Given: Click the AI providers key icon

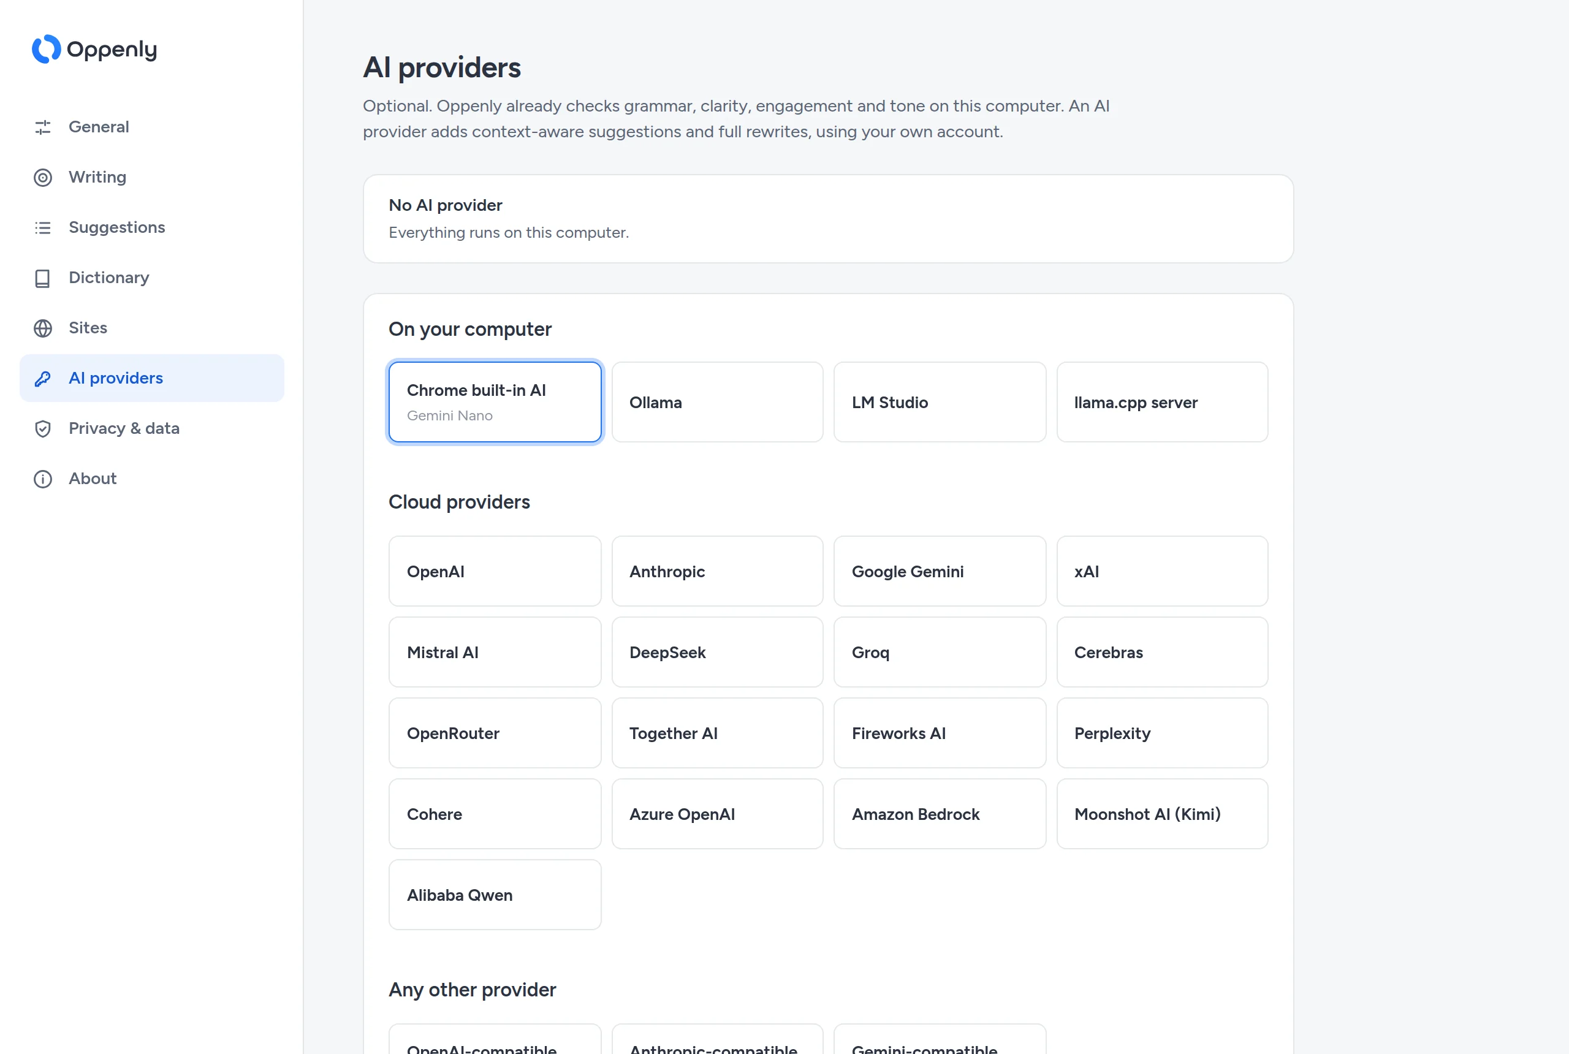Looking at the screenshot, I should pos(43,379).
